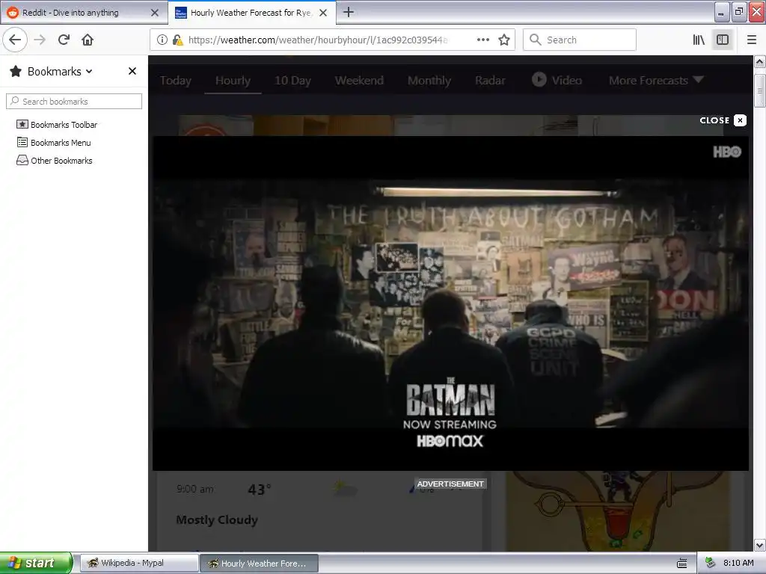The height and width of the screenshot is (574, 766).
Task: Click the 8:10 AM taskbar clock
Action: pos(738,563)
